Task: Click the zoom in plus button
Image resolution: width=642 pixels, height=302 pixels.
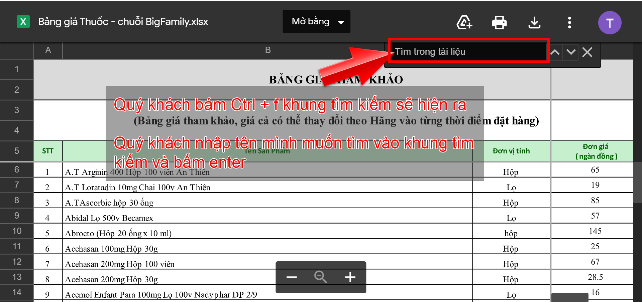Action: (350, 277)
